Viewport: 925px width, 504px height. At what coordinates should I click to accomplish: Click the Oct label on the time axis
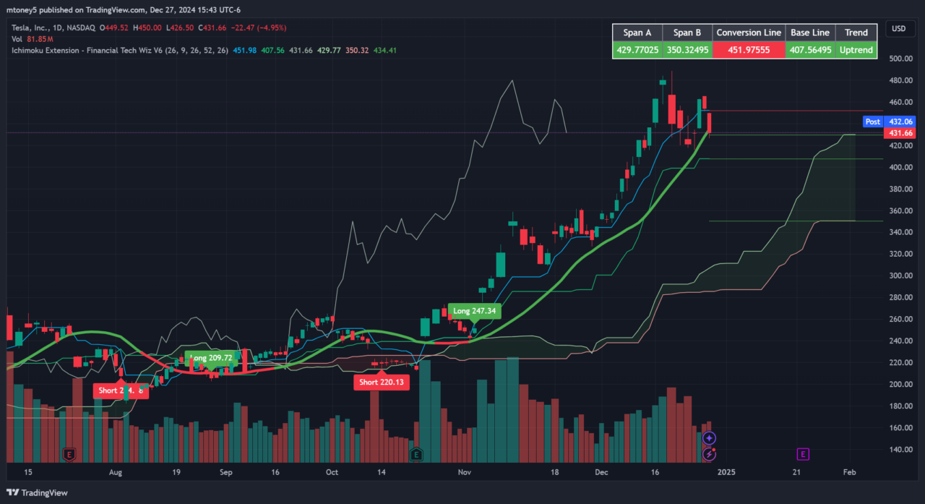point(332,472)
